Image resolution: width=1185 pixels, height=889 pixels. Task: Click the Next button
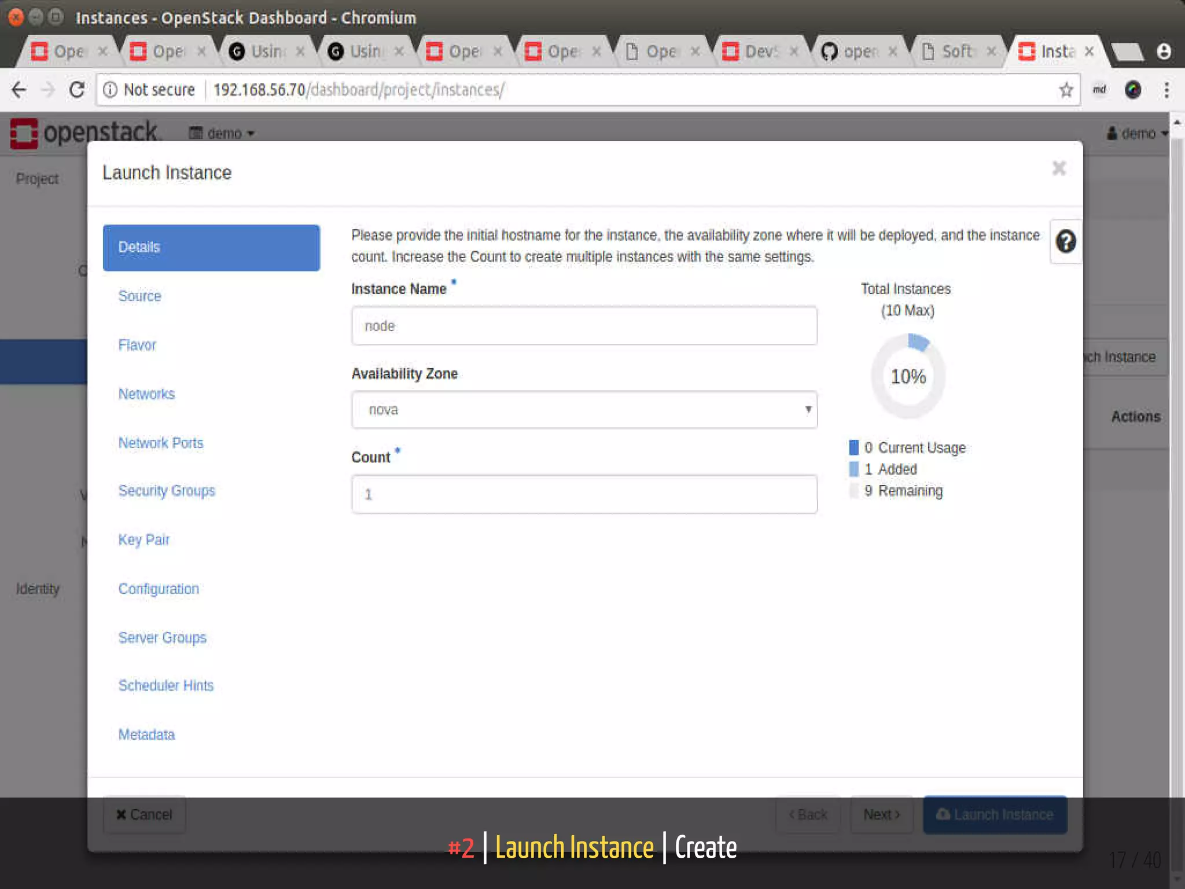[x=881, y=814]
